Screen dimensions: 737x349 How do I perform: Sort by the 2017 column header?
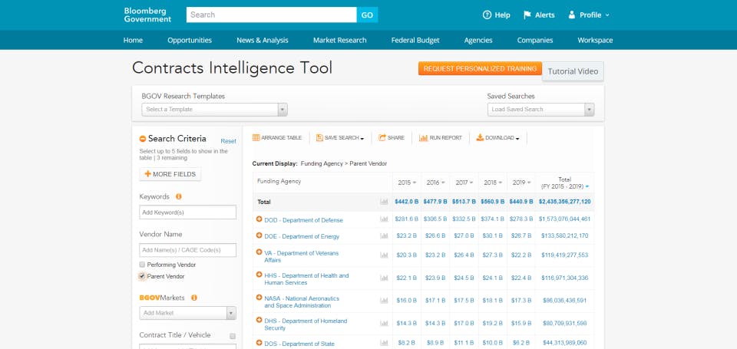point(464,183)
